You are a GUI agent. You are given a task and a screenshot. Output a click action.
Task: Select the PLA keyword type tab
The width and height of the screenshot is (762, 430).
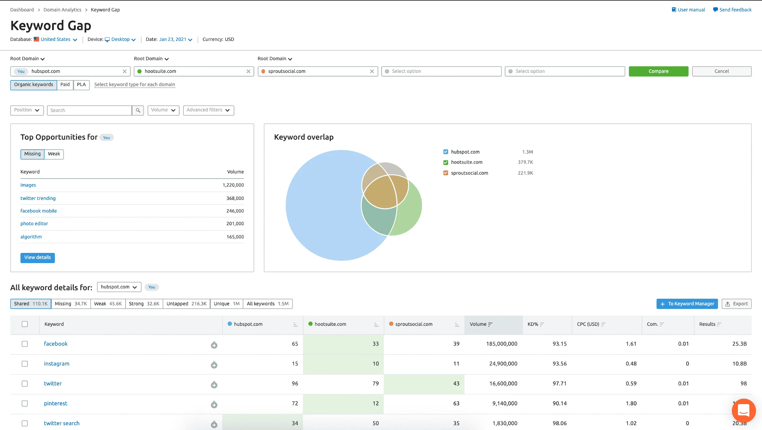pyautogui.click(x=81, y=85)
